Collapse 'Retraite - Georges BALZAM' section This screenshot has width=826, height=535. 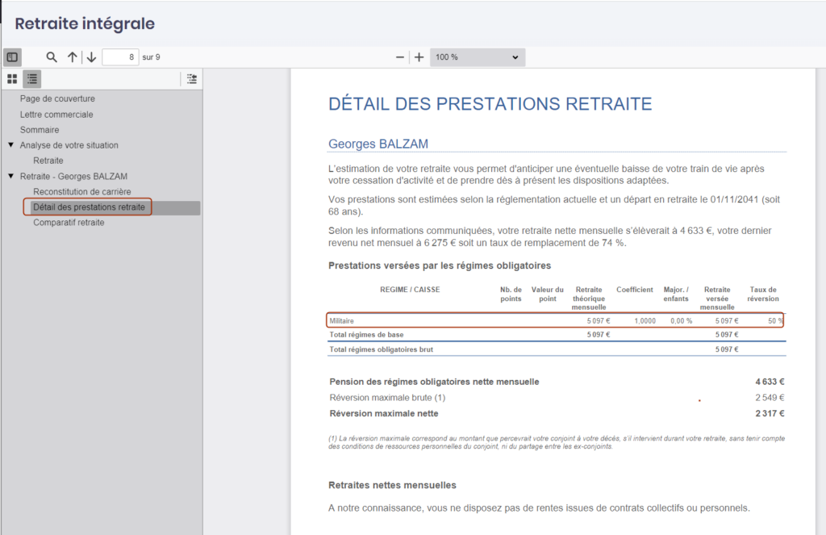11,176
